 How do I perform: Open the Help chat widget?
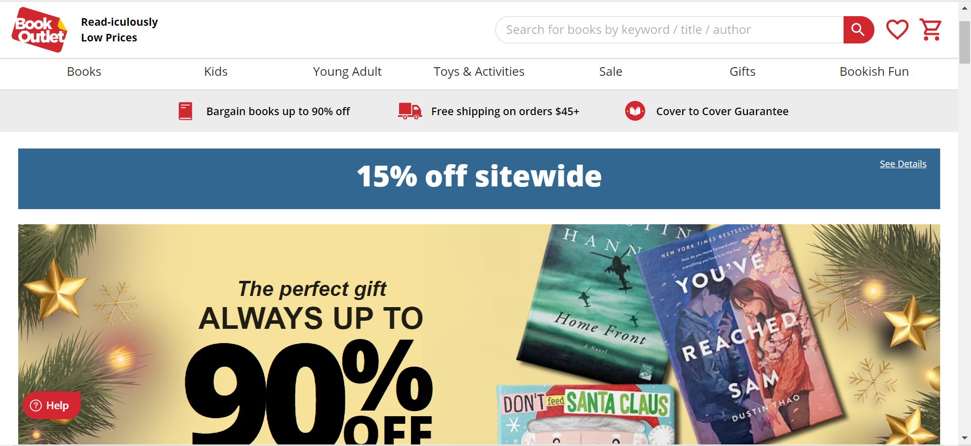point(51,405)
